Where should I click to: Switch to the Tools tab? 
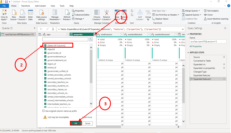click(62, 6)
